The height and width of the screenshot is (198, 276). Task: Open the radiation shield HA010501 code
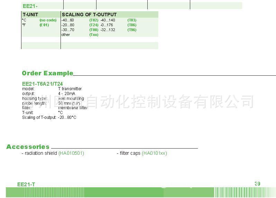coord(71,153)
